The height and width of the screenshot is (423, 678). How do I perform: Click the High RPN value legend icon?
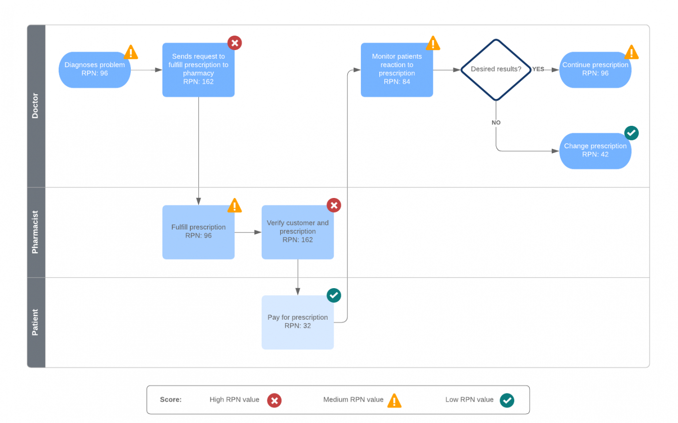[x=274, y=400]
